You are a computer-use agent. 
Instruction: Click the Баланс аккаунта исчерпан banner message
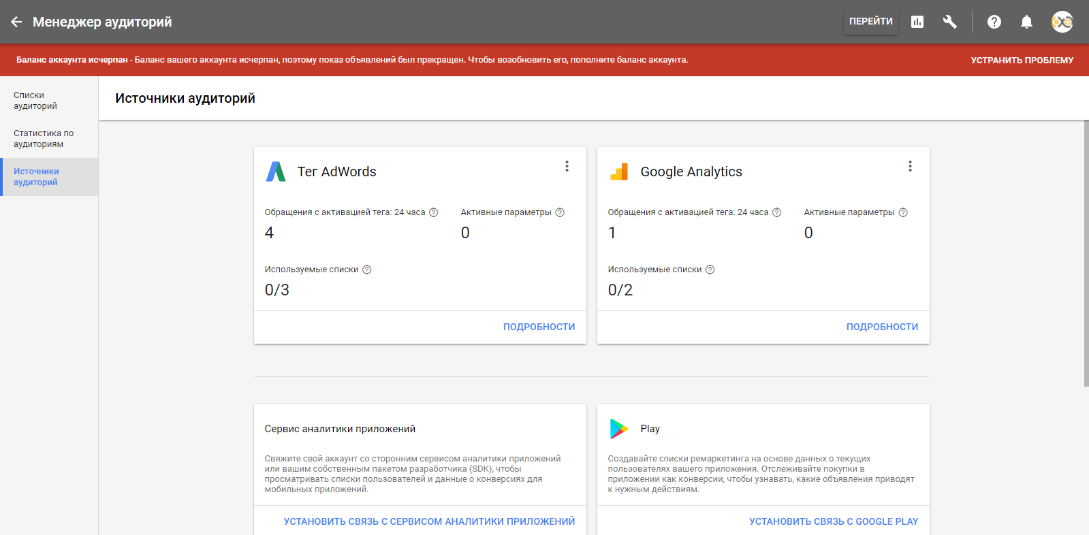pyautogui.click(x=352, y=60)
